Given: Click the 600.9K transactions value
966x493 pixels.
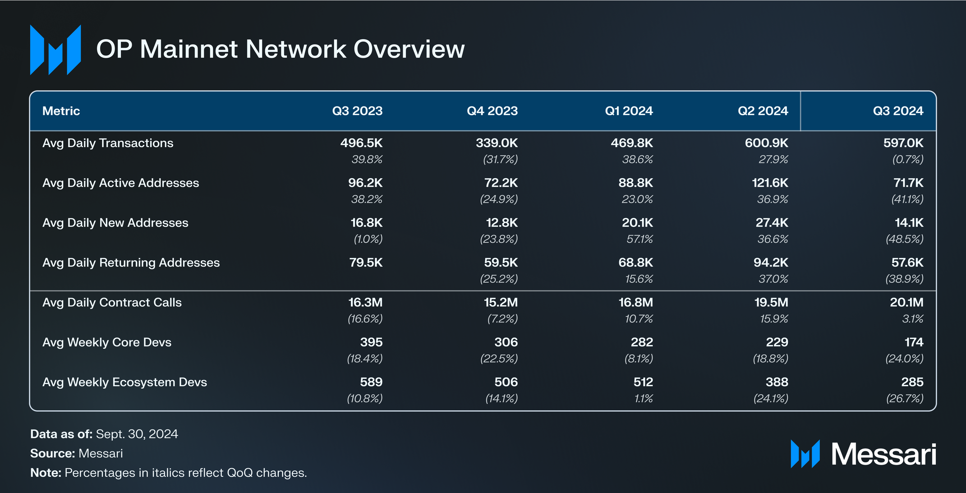Looking at the screenshot, I should tap(766, 143).
